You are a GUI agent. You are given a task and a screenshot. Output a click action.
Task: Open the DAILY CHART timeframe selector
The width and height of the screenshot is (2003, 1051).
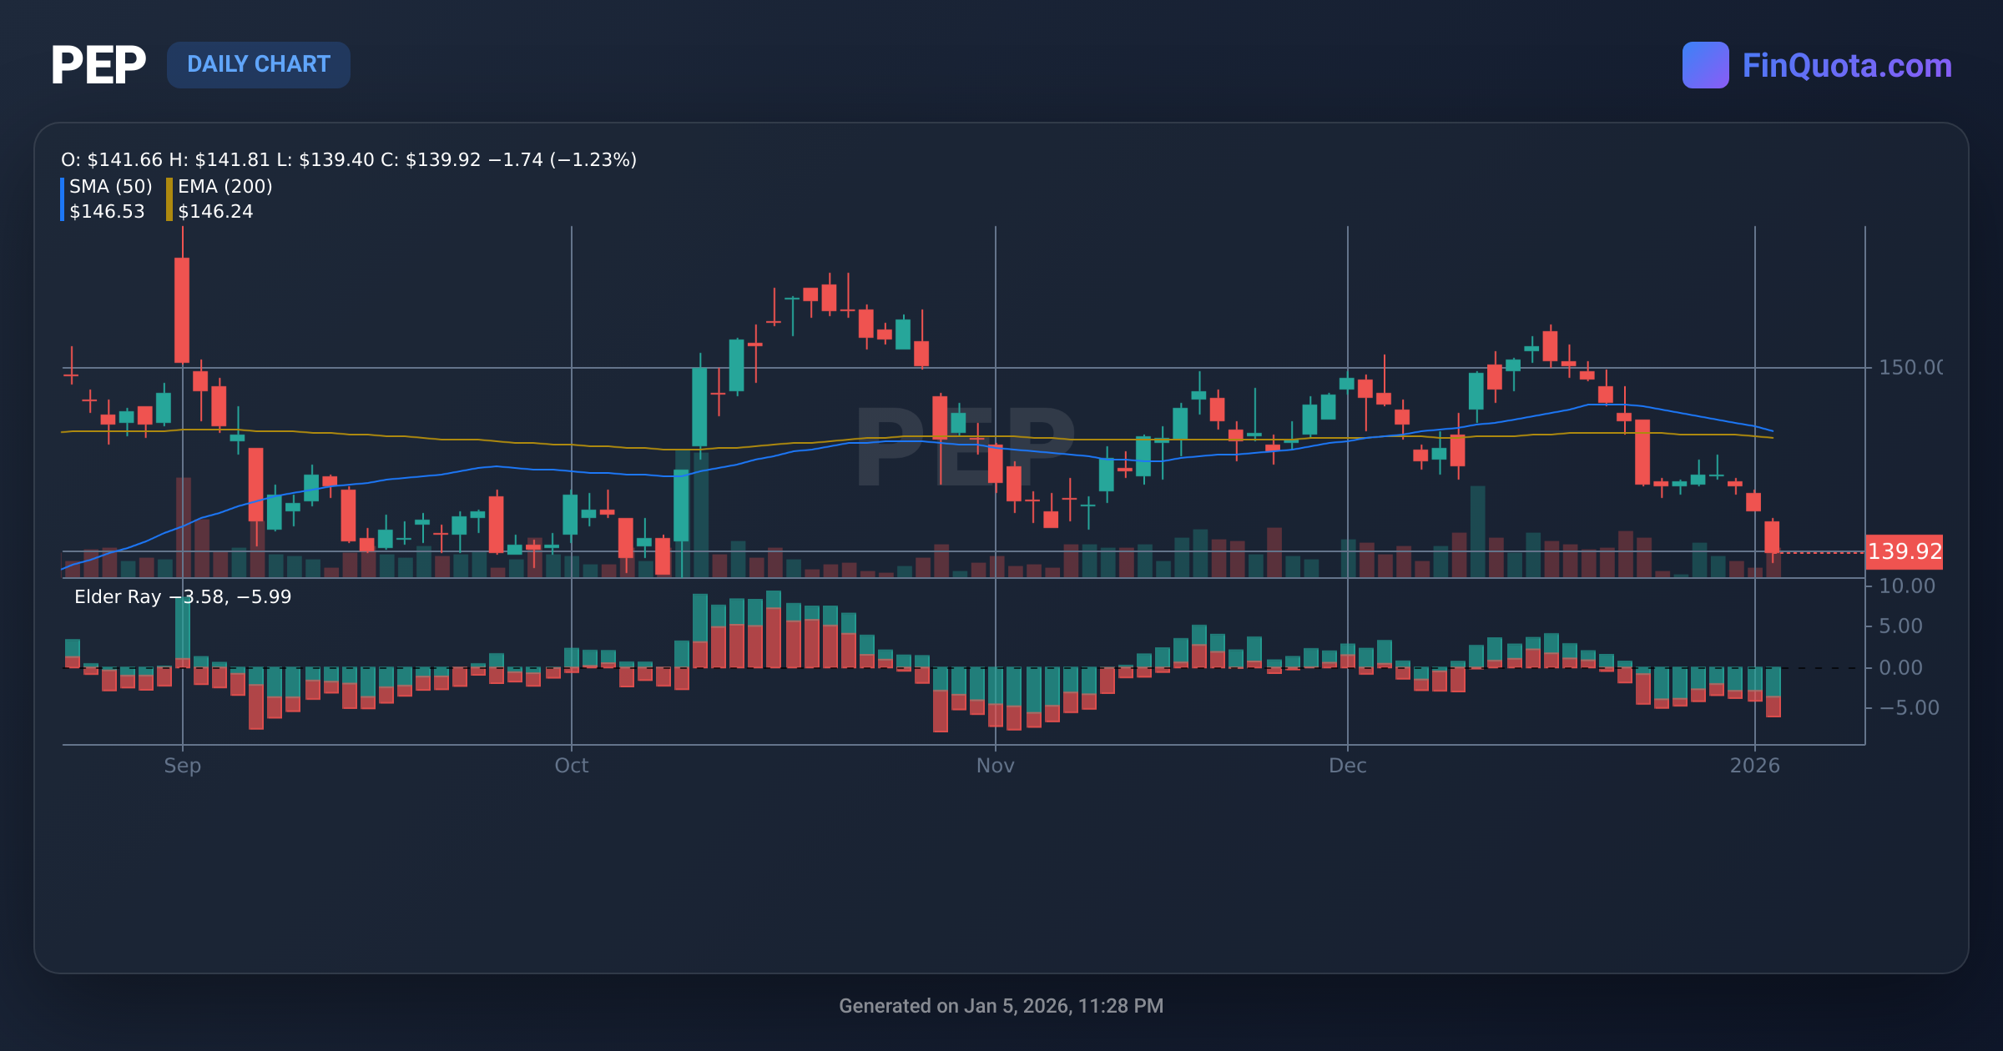259,64
